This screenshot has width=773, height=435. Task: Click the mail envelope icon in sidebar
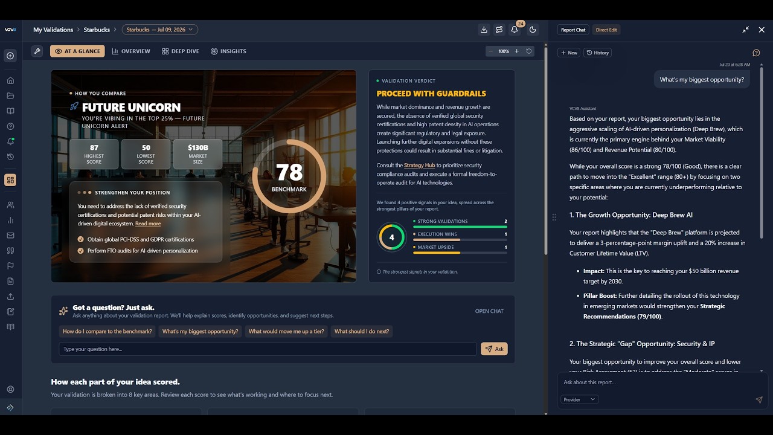(x=10, y=236)
